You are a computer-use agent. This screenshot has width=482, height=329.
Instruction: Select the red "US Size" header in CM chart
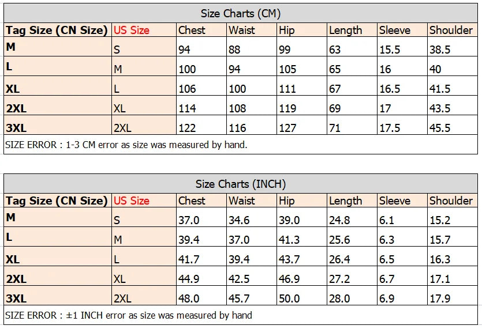point(131,31)
